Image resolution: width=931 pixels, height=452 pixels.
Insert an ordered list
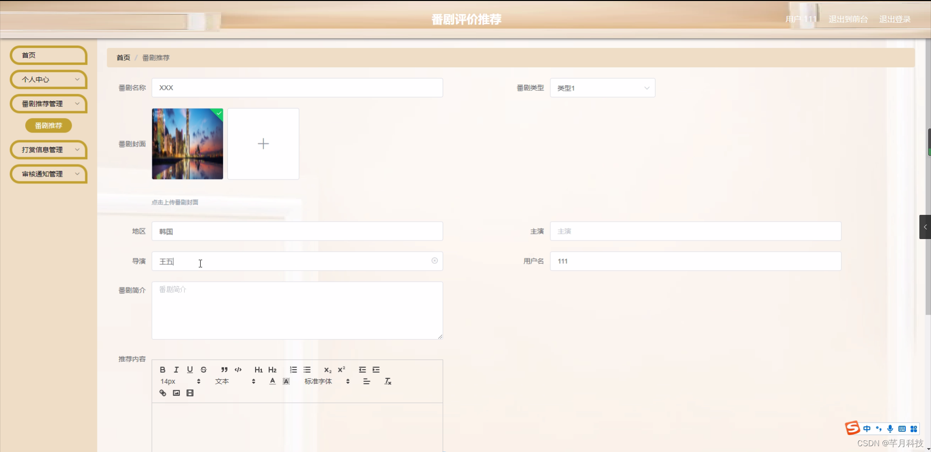coord(293,370)
